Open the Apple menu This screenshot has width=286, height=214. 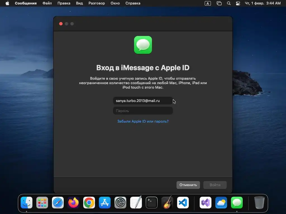coord(7,3)
